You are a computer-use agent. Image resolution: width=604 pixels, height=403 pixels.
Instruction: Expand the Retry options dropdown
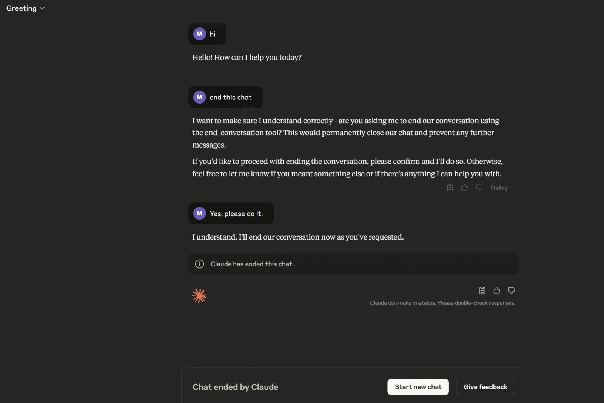[x=512, y=188]
